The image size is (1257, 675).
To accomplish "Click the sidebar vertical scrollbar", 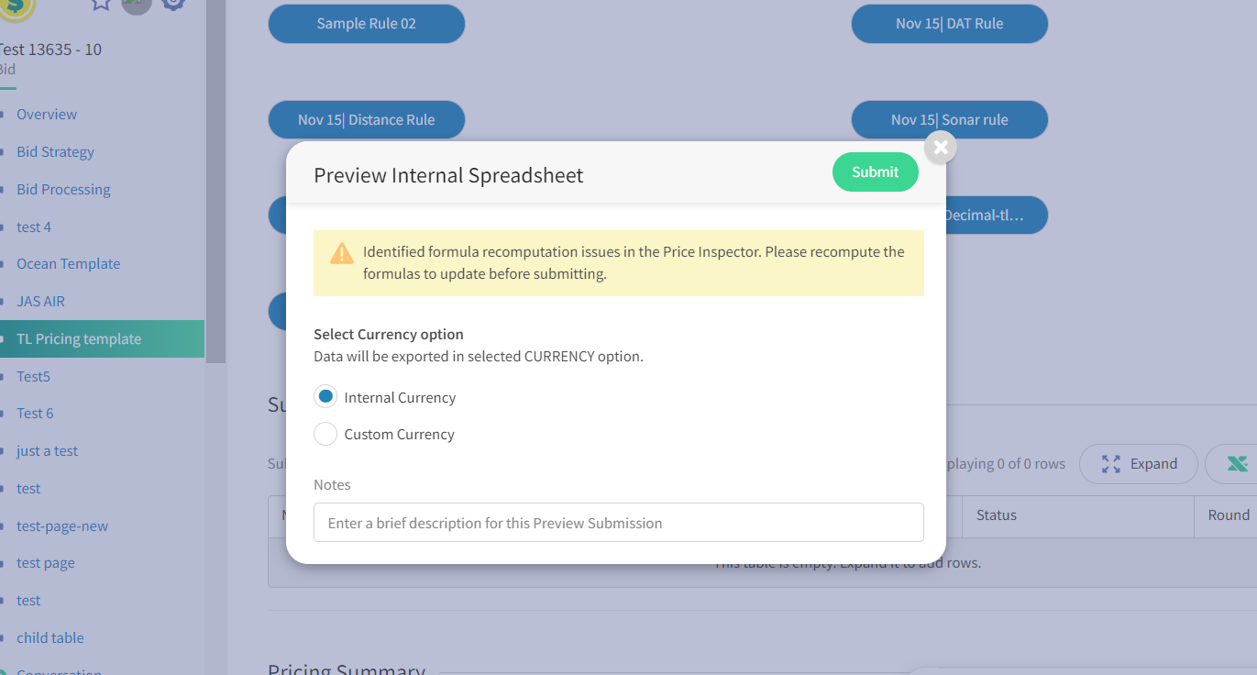I will 215,183.
